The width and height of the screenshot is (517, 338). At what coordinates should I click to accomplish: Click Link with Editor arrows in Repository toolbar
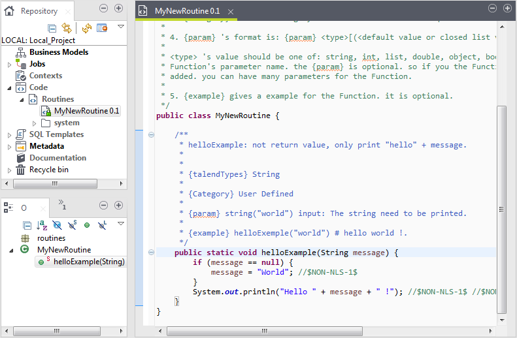pyautogui.click(x=66, y=27)
